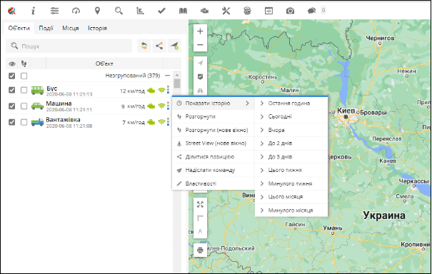
Task: Click the reload objects arrows button
Action: (x=144, y=46)
